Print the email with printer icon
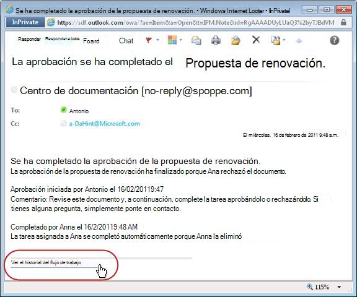This screenshot has width=357, height=297. 216,40
